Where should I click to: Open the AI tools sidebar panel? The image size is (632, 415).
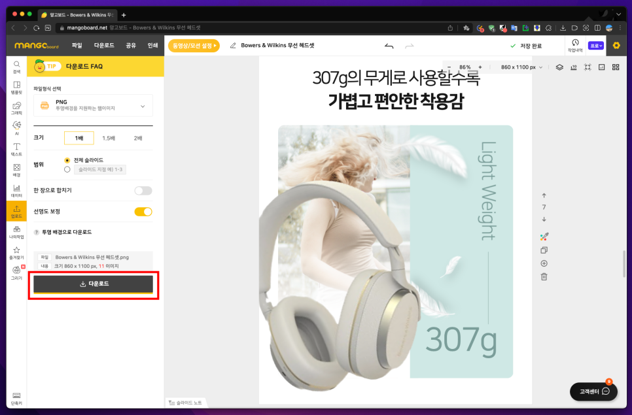(16, 128)
